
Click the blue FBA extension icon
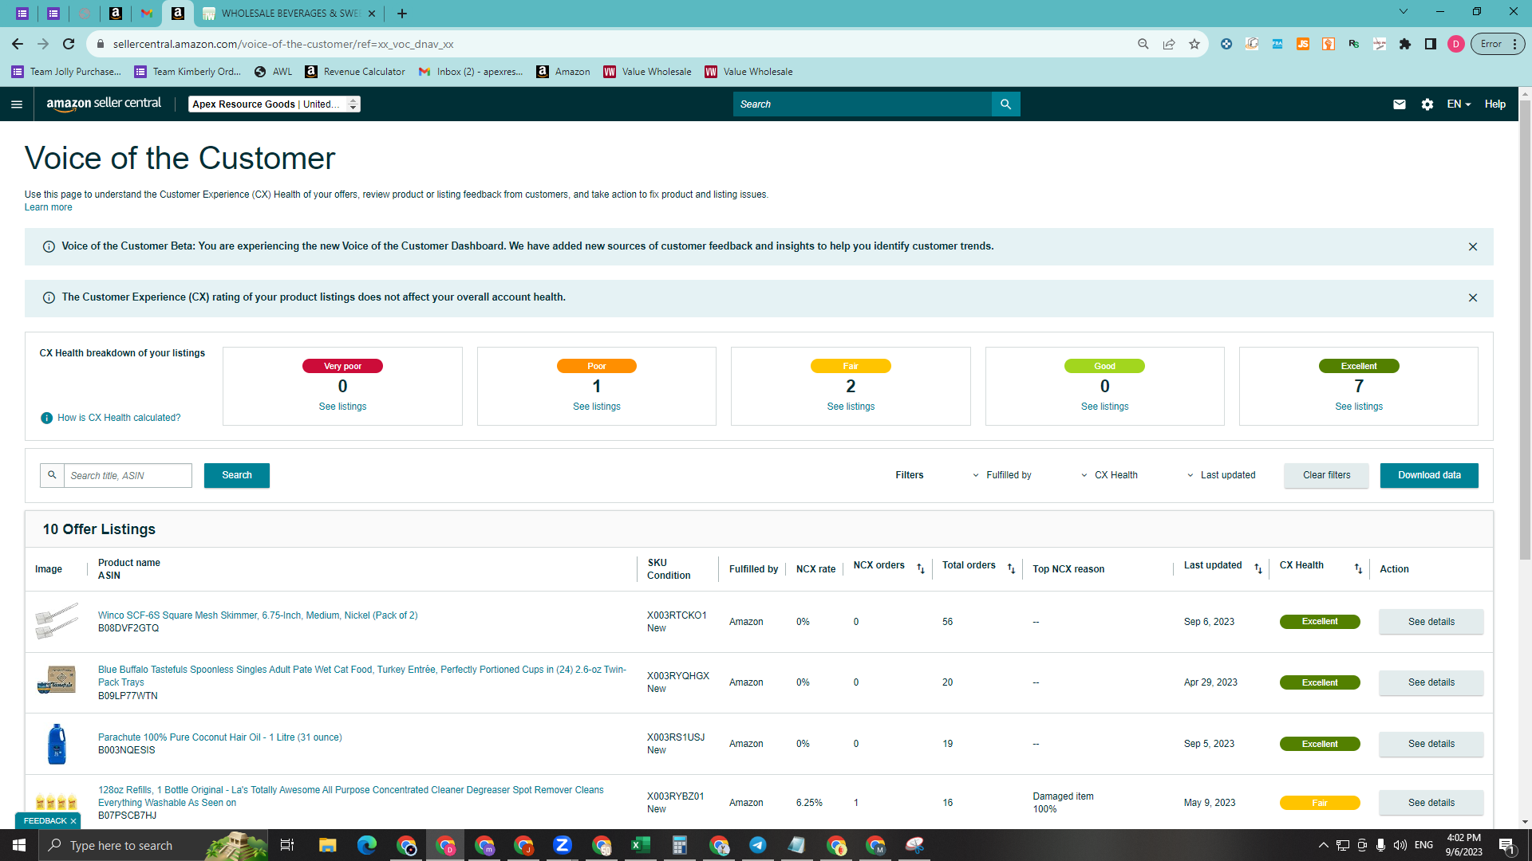1277,45
